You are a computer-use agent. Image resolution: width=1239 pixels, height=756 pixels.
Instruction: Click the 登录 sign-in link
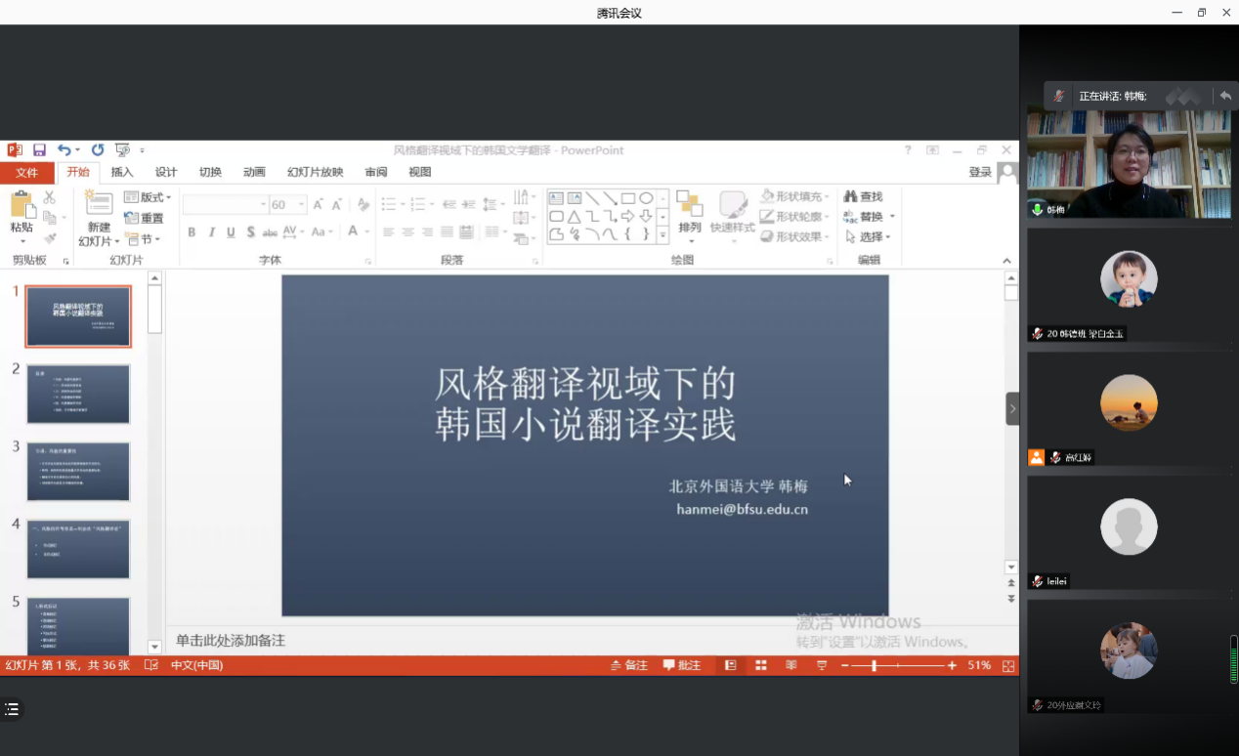(979, 173)
